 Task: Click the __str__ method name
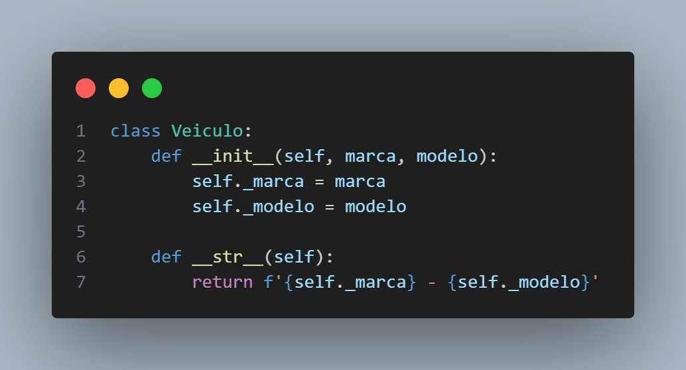228,257
